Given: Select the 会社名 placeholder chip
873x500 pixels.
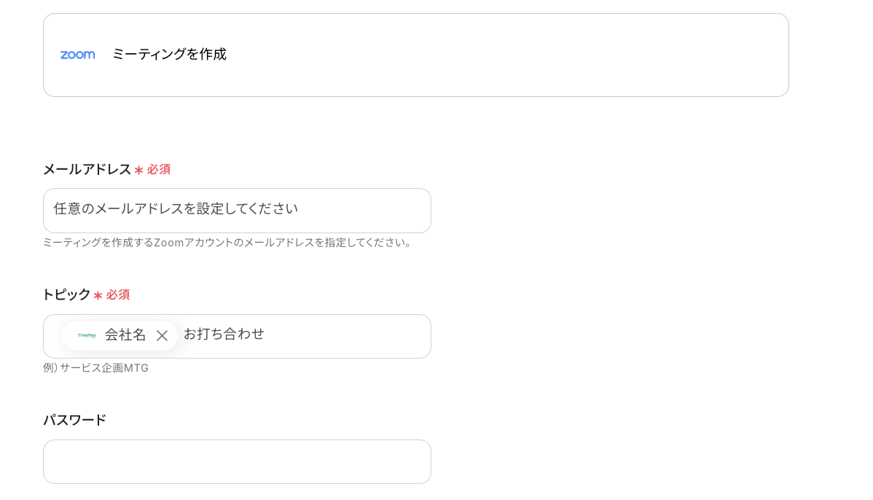Looking at the screenshot, I should point(120,335).
